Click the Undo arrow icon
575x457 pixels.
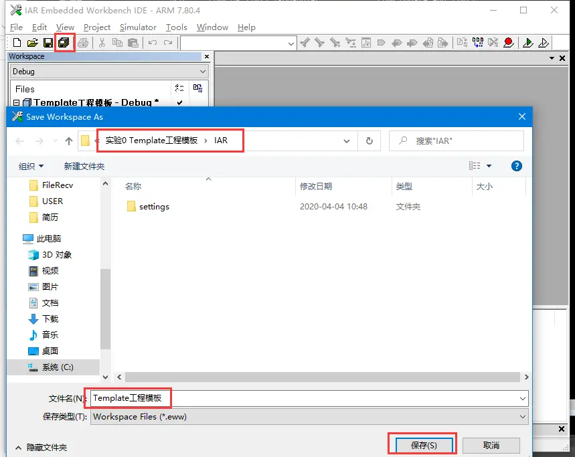[x=153, y=43]
